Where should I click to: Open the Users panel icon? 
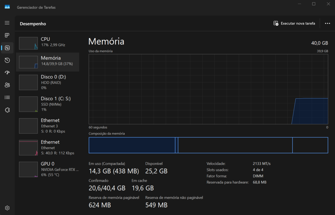(x=7, y=85)
